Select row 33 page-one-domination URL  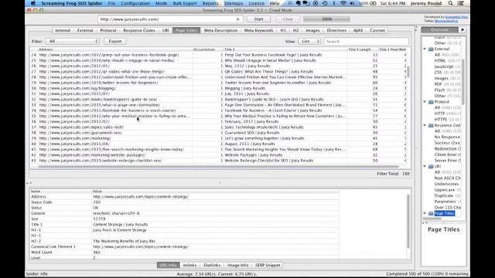point(100,105)
